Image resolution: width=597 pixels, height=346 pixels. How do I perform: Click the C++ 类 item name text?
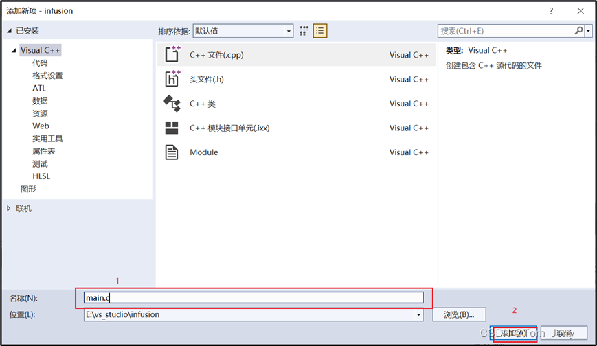click(203, 104)
